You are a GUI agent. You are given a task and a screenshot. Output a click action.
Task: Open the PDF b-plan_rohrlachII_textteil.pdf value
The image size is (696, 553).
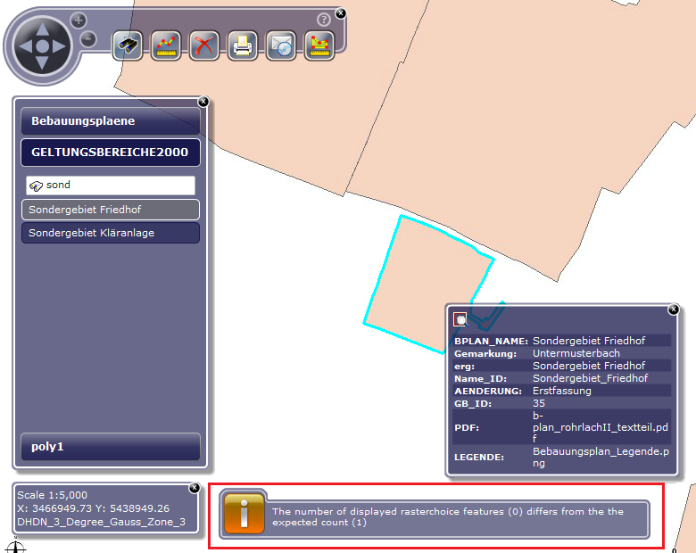601,427
